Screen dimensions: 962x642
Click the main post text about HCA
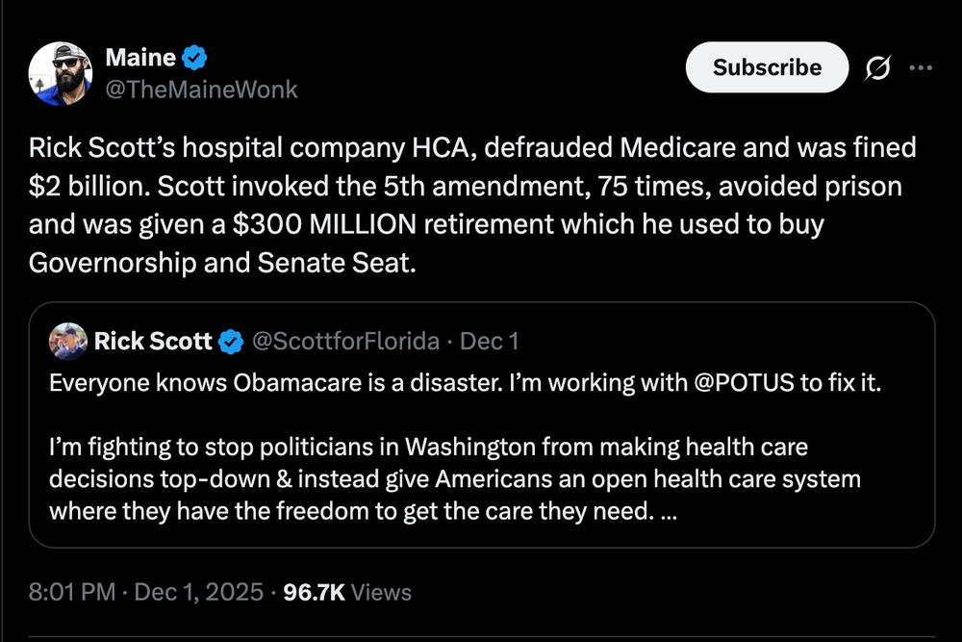coord(471,205)
